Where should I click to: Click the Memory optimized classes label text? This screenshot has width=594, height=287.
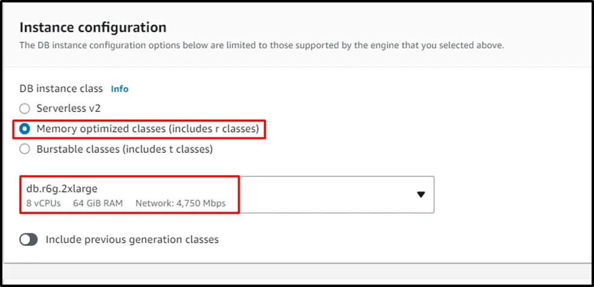(x=147, y=129)
